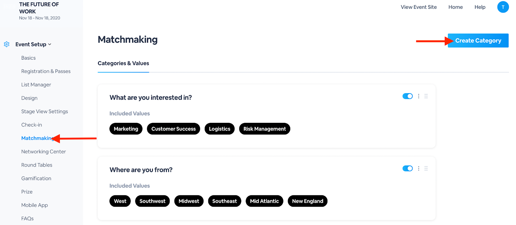The height and width of the screenshot is (225, 516).
Task: Click drag handle on 'Where are you from?'
Action: click(x=426, y=168)
